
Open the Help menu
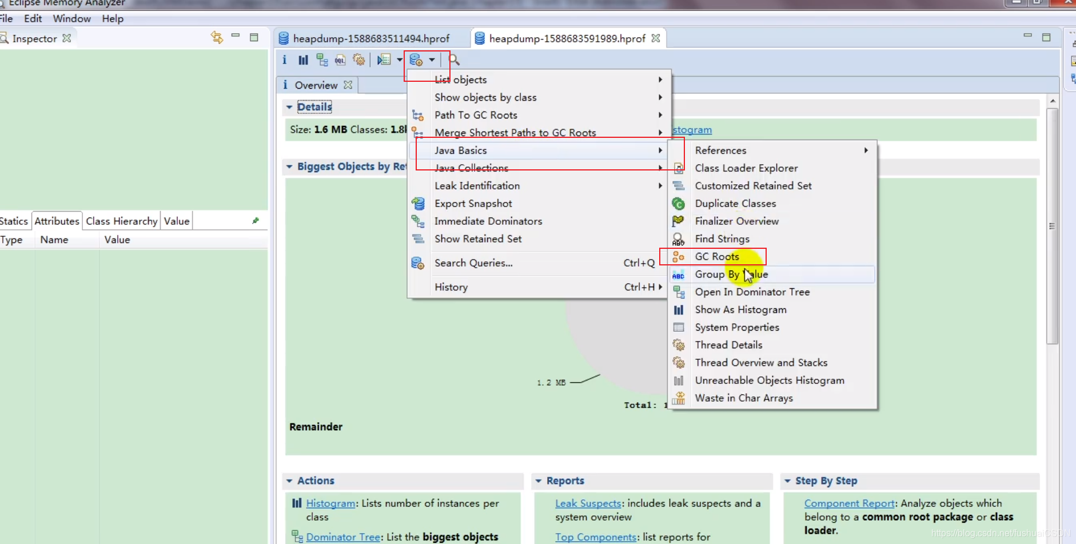pos(113,18)
